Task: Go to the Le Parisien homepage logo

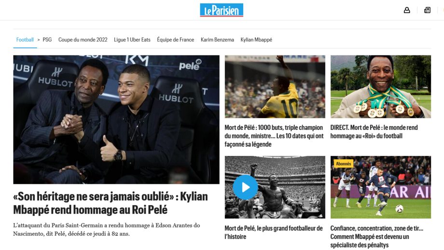Action: (x=222, y=10)
